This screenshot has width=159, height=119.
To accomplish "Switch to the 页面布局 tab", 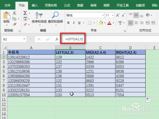I will tap(51, 5).
